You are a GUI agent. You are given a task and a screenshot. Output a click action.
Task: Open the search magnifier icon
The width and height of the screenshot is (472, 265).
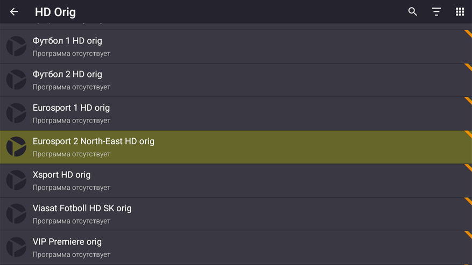coord(413,12)
